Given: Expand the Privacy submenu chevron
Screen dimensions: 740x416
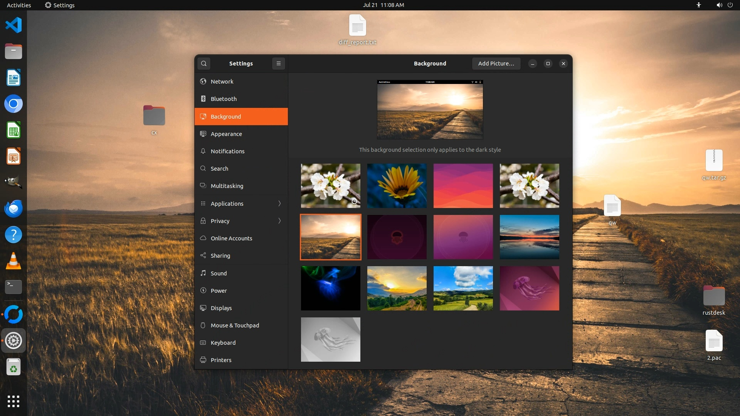Looking at the screenshot, I should point(279,221).
